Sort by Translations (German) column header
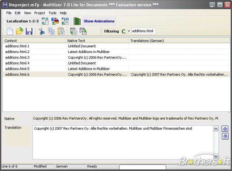 (x=179, y=41)
